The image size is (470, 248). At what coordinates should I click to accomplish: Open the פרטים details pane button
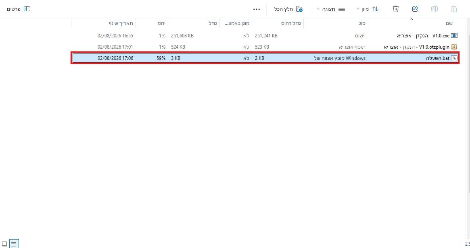(x=19, y=9)
